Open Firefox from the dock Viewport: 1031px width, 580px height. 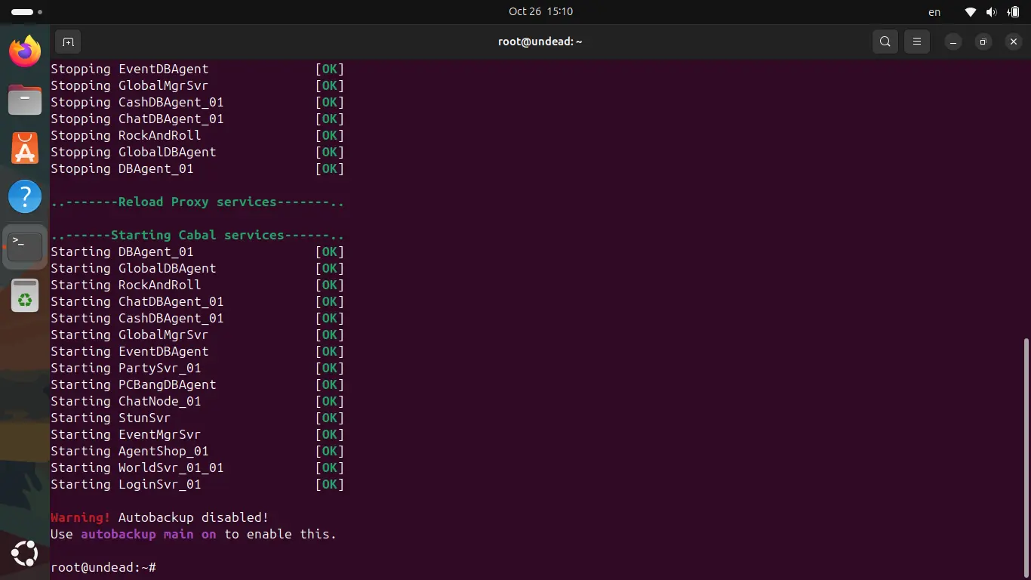click(25, 51)
